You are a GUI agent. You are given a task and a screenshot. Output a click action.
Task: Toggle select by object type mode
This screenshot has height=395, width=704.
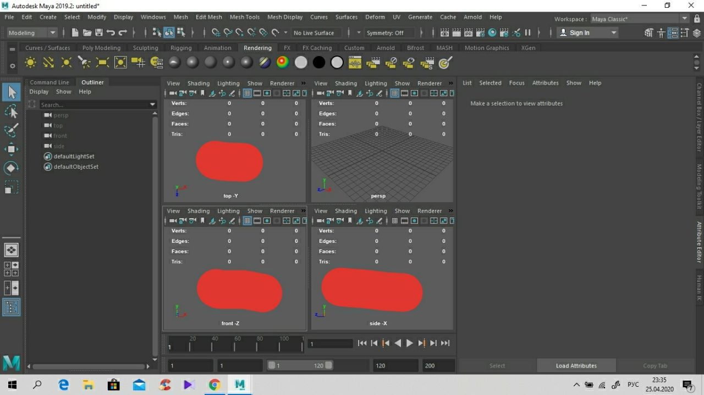coord(169,33)
